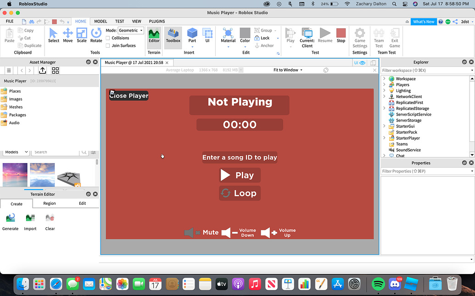Click the Group objects button
Viewport: 475px width, 296px height.
pyautogui.click(x=263, y=30)
